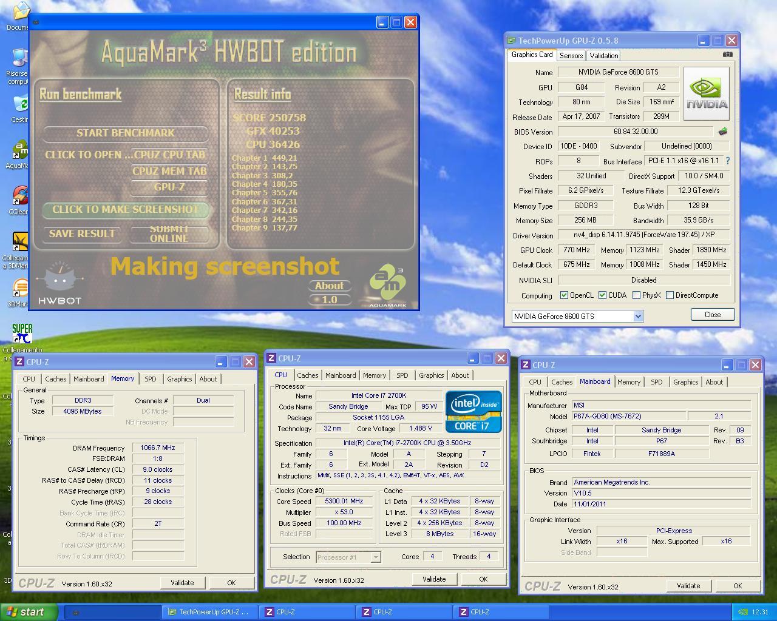Viewport: 777px width, 621px height.
Task: Open Mainboard tab in CPU-Z Memory window
Action: (x=89, y=379)
